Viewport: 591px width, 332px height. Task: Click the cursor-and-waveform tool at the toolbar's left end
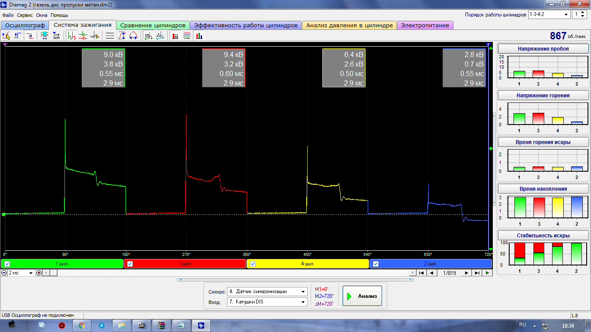pyautogui.click(x=6, y=36)
